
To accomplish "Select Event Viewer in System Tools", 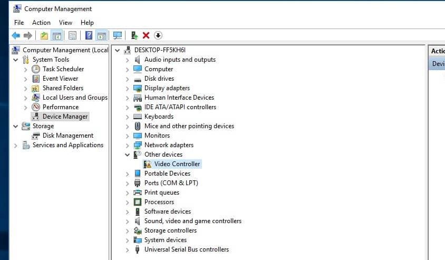I will (61, 79).
